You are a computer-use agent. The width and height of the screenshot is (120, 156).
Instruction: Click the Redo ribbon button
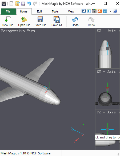tap(91, 21)
